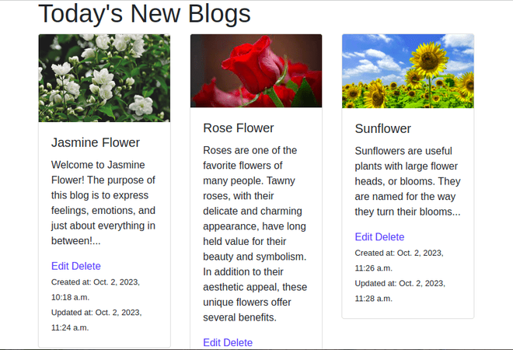Click the Rose Flower description paragraph
The image size is (513, 350).
(x=256, y=233)
